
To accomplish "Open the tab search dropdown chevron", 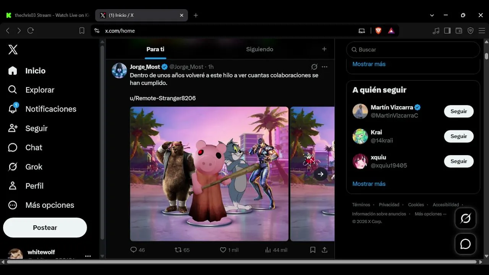I will click(x=432, y=15).
